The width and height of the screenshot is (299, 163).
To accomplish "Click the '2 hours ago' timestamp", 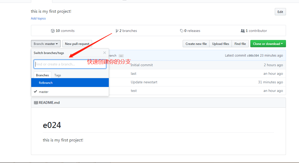I will pos(273,65).
